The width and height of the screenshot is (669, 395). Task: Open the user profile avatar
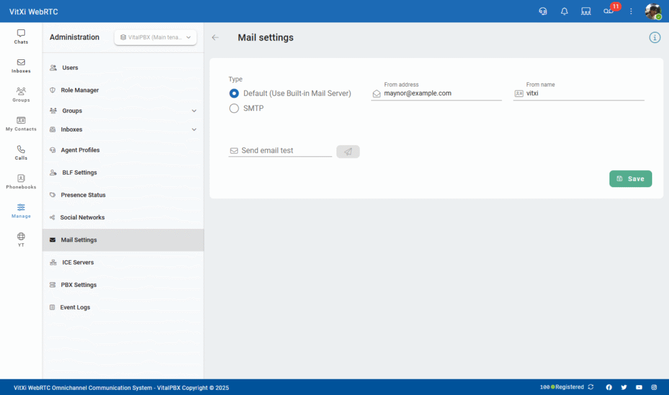pyautogui.click(x=653, y=11)
